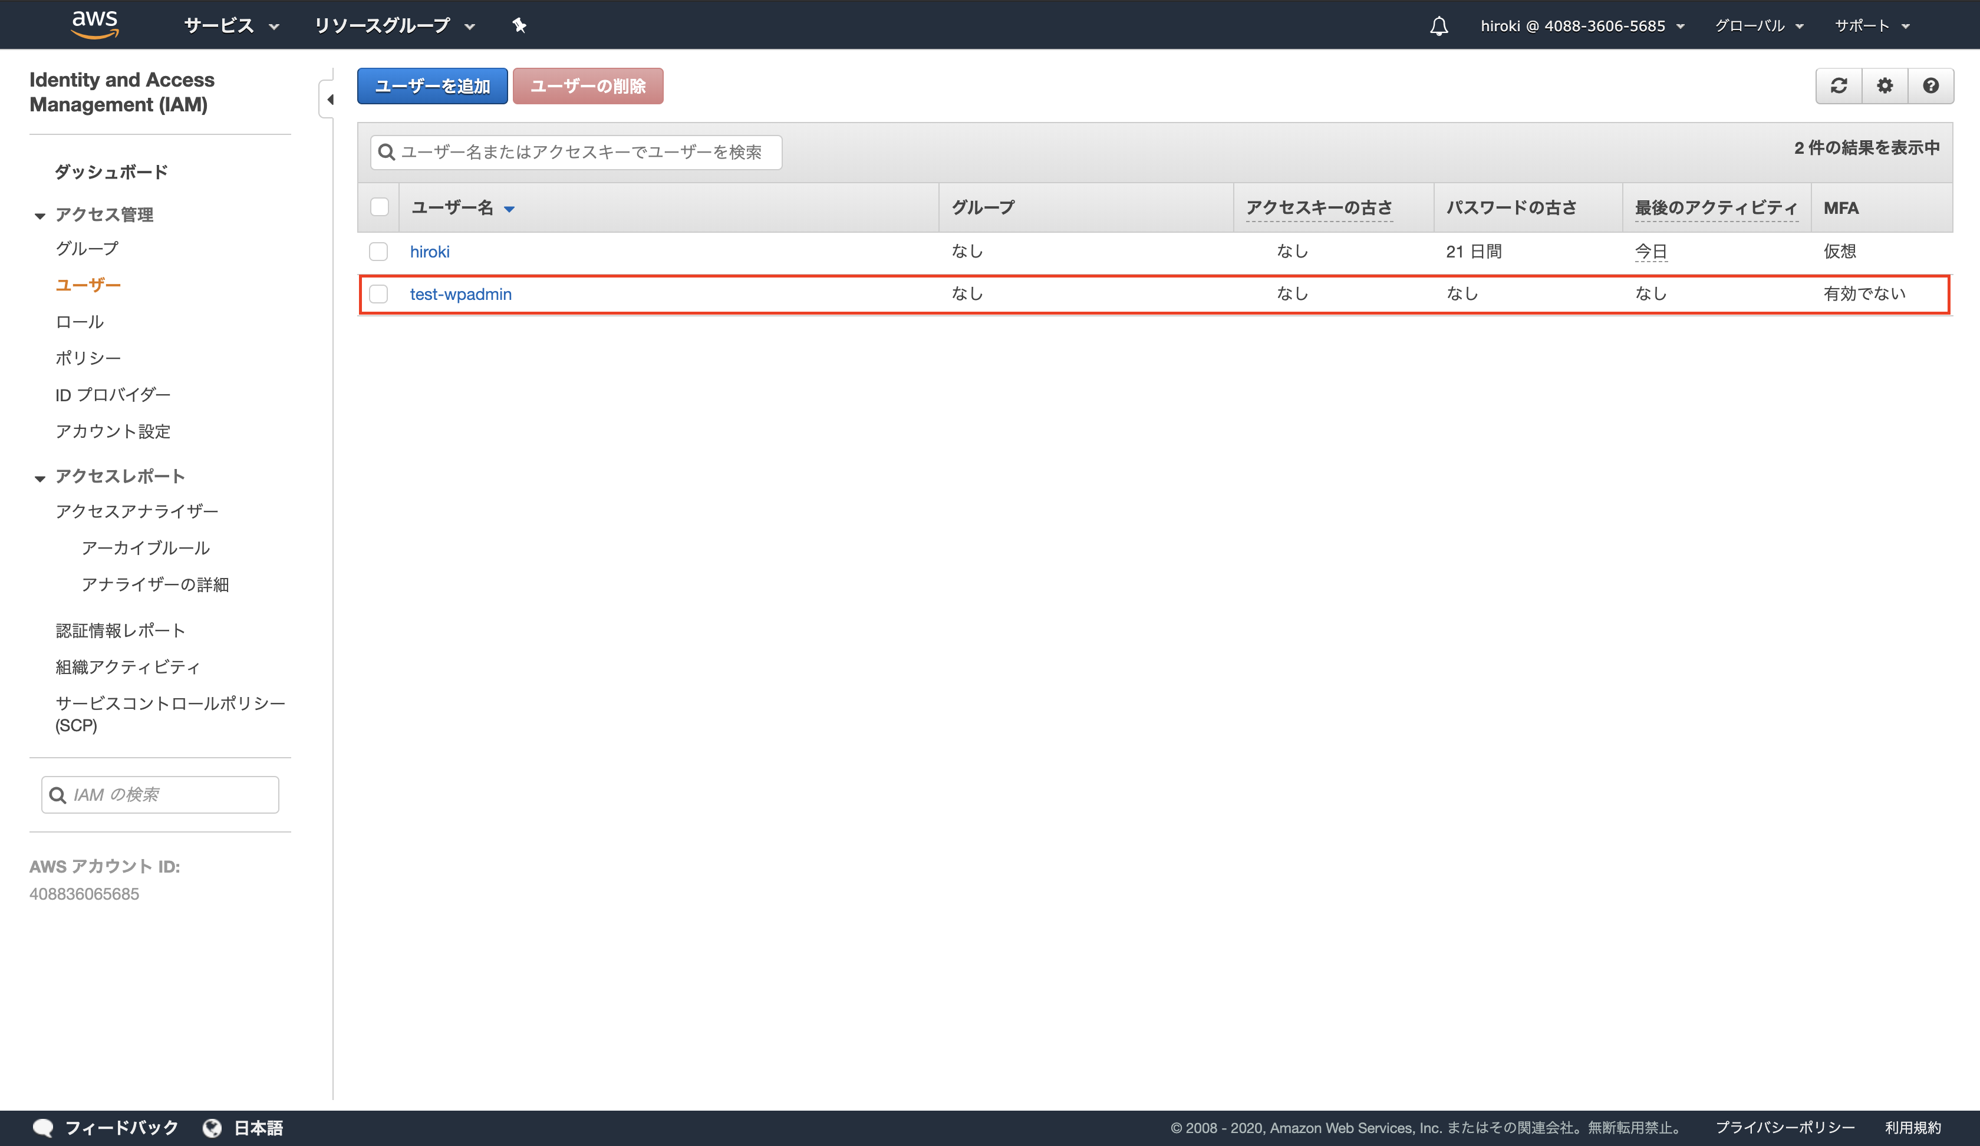Expand the グローバル region dropdown
The width and height of the screenshot is (1980, 1146).
1758,26
